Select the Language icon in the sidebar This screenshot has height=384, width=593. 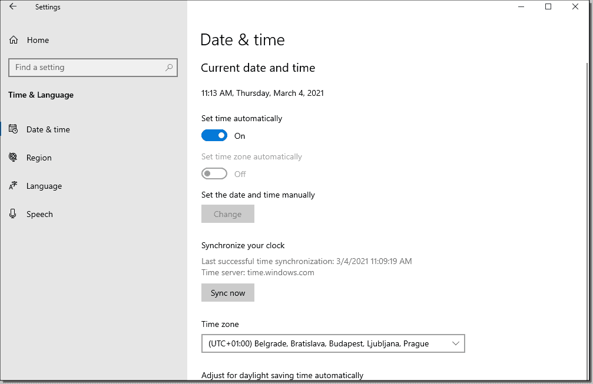[13, 186]
